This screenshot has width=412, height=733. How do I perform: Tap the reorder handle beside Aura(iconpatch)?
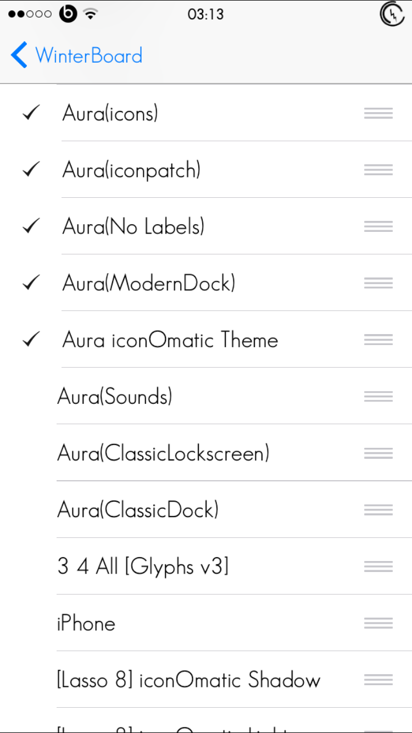(378, 170)
